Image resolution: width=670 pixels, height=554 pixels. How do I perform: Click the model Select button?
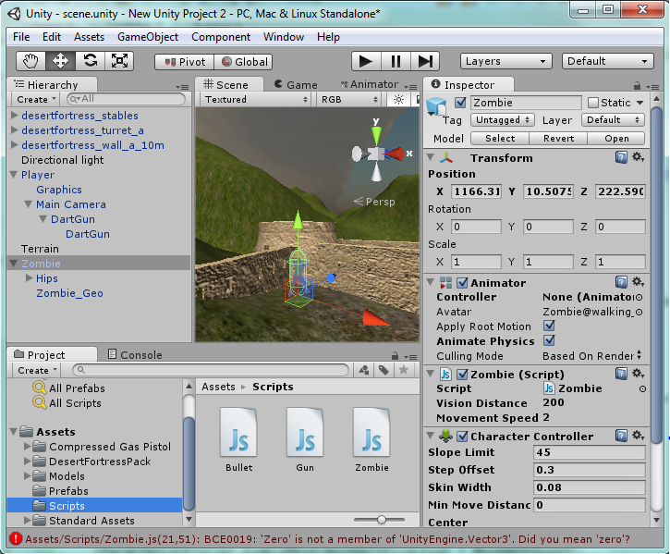click(x=500, y=138)
